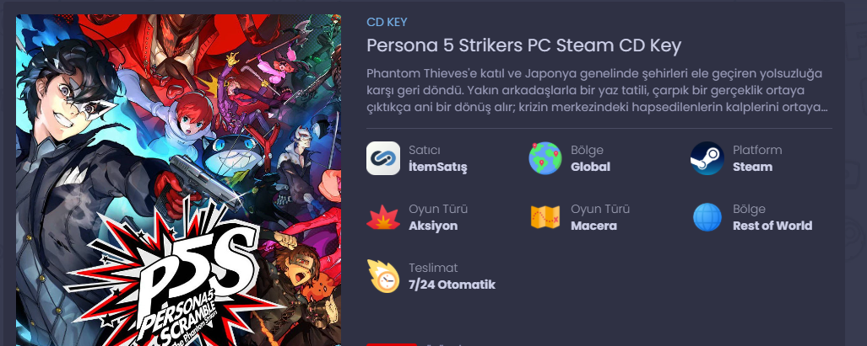Select the Aksiyon genre text
The width and height of the screenshot is (867, 346).
(433, 226)
